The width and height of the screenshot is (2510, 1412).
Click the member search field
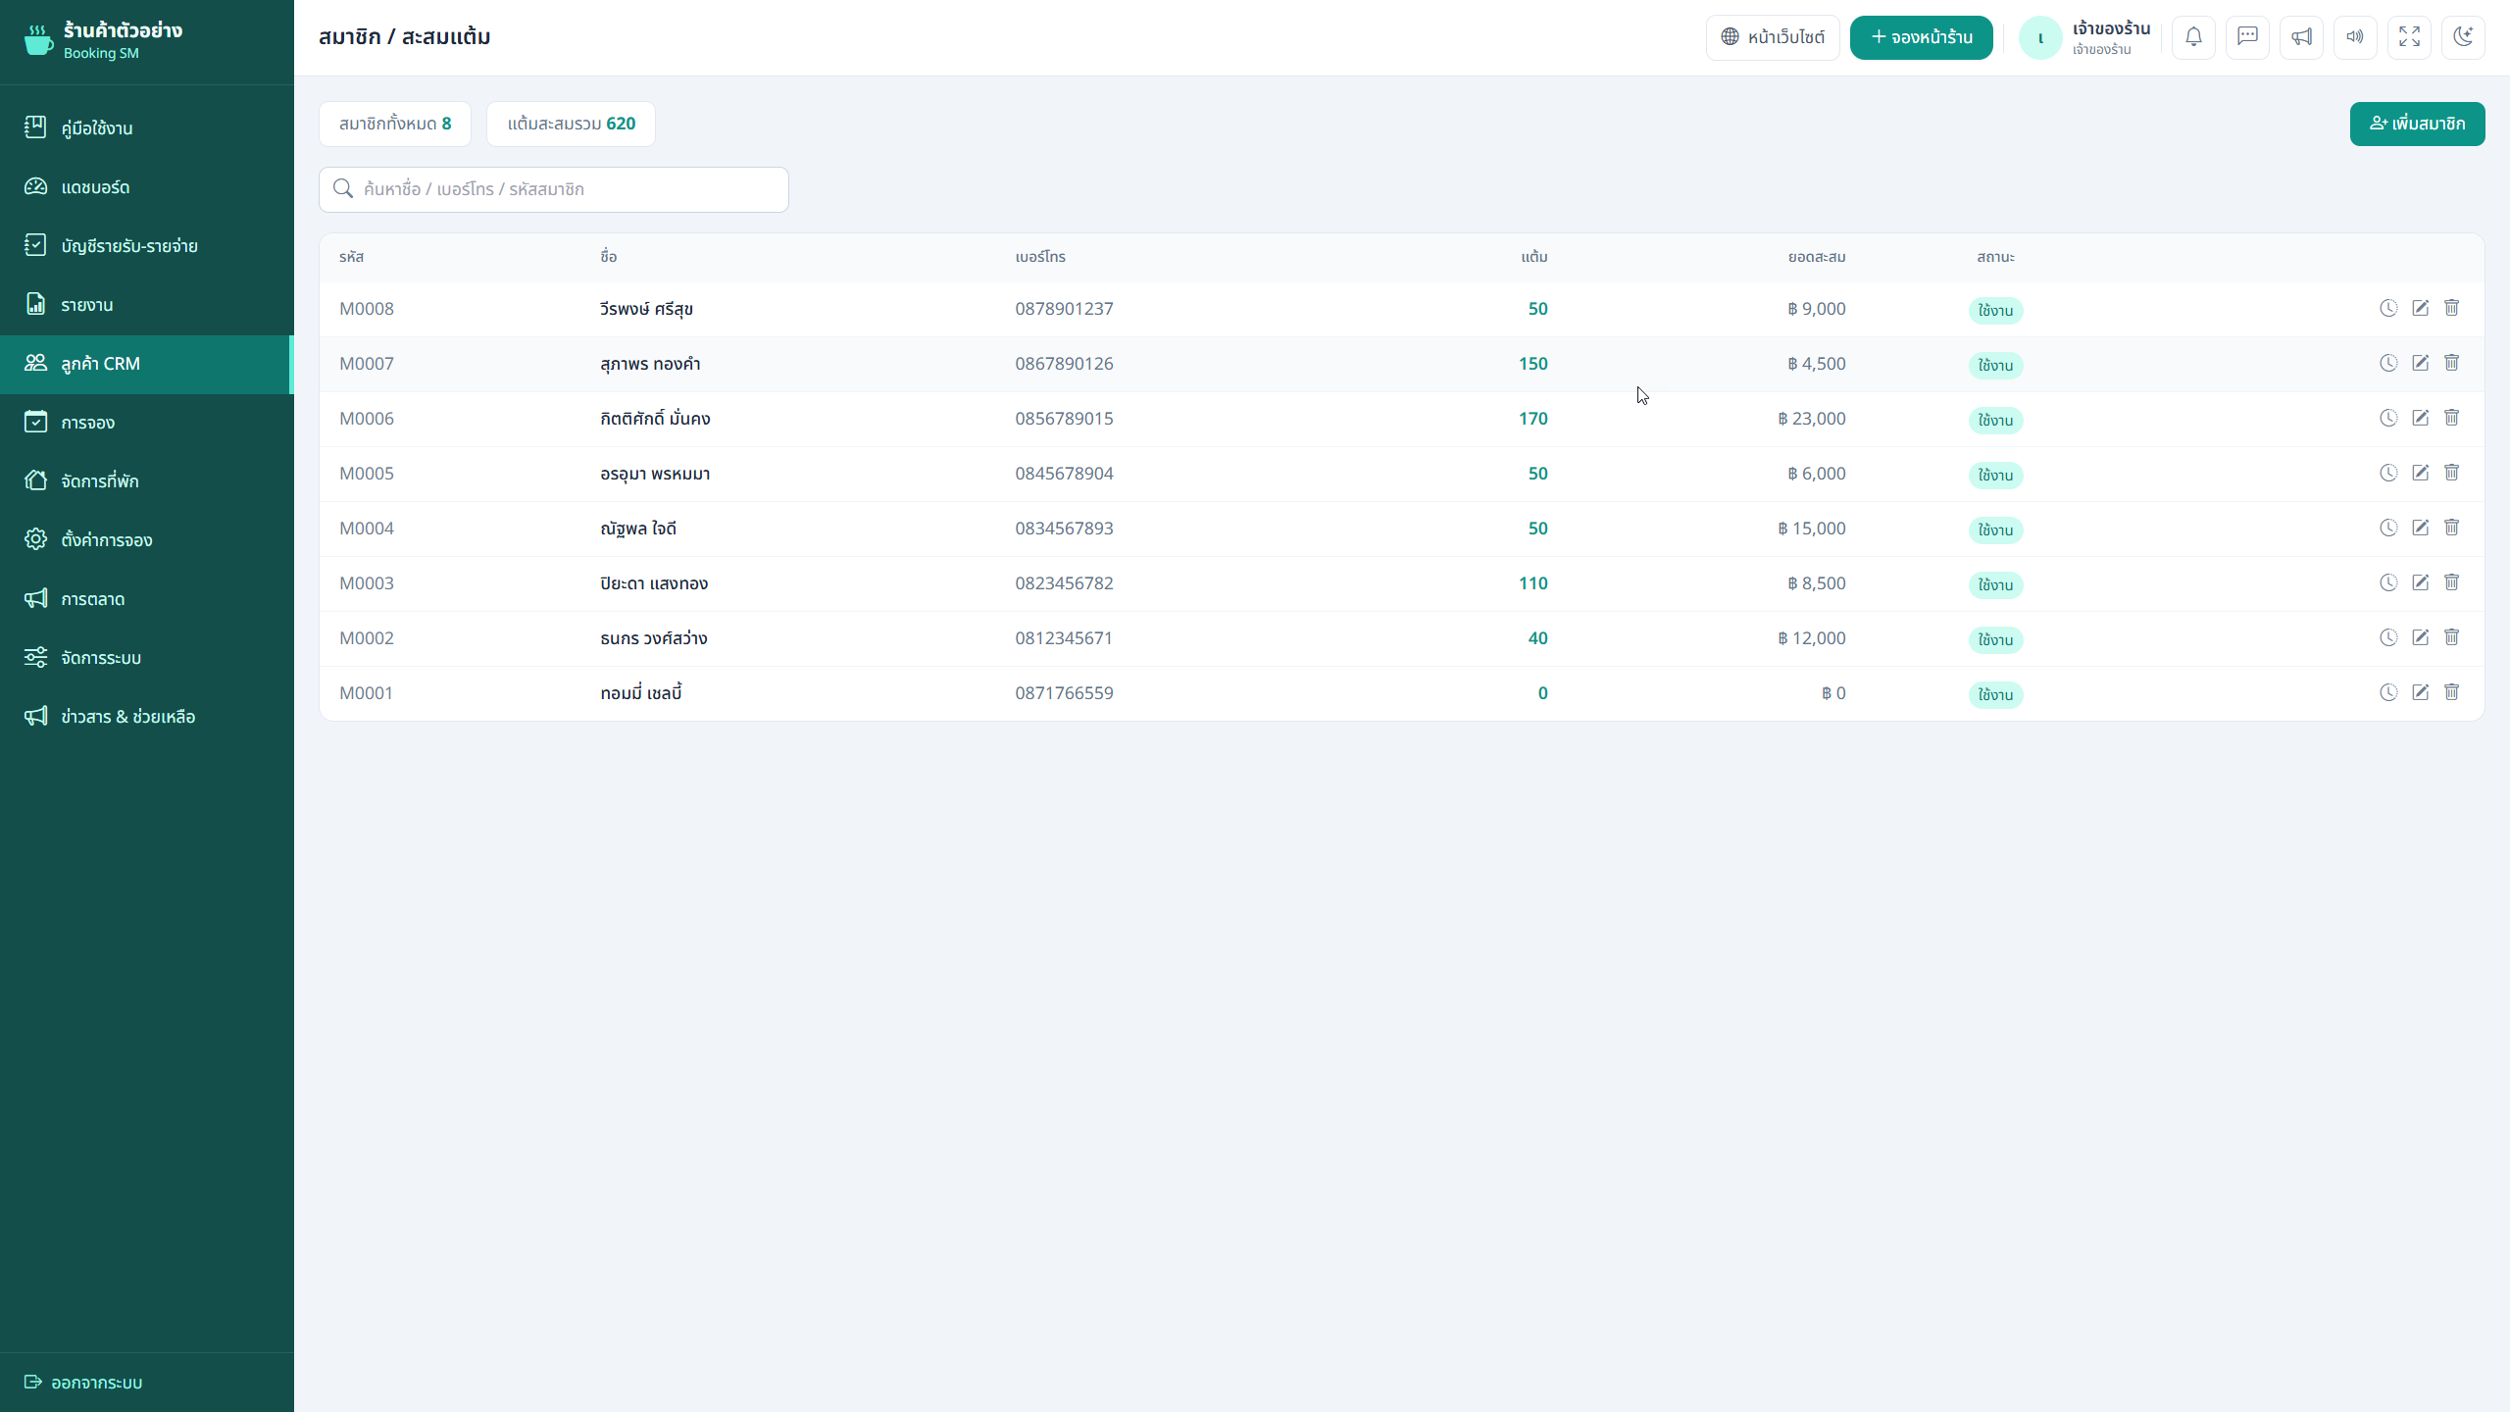click(554, 189)
